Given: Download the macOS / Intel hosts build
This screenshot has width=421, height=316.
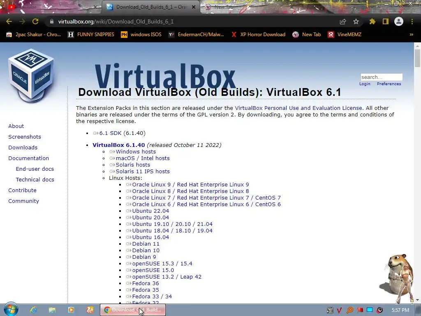Looking at the screenshot, I should point(143,158).
